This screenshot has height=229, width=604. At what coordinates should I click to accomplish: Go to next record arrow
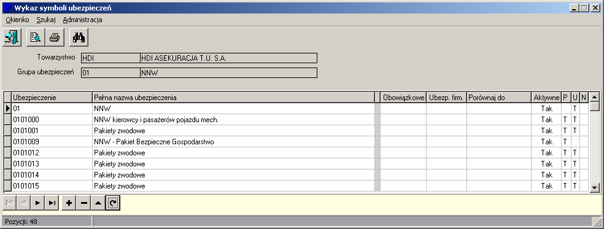point(37,203)
